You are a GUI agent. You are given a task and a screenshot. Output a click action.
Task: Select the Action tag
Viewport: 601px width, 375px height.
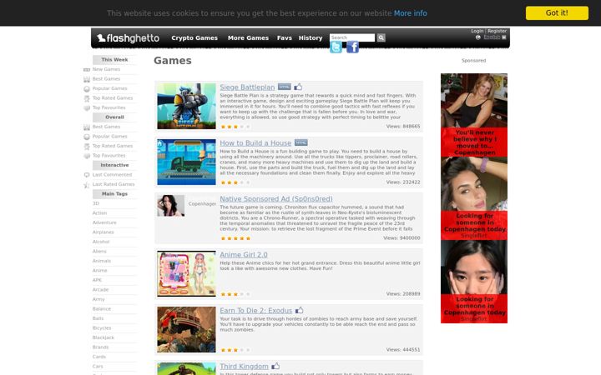click(x=99, y=213)
